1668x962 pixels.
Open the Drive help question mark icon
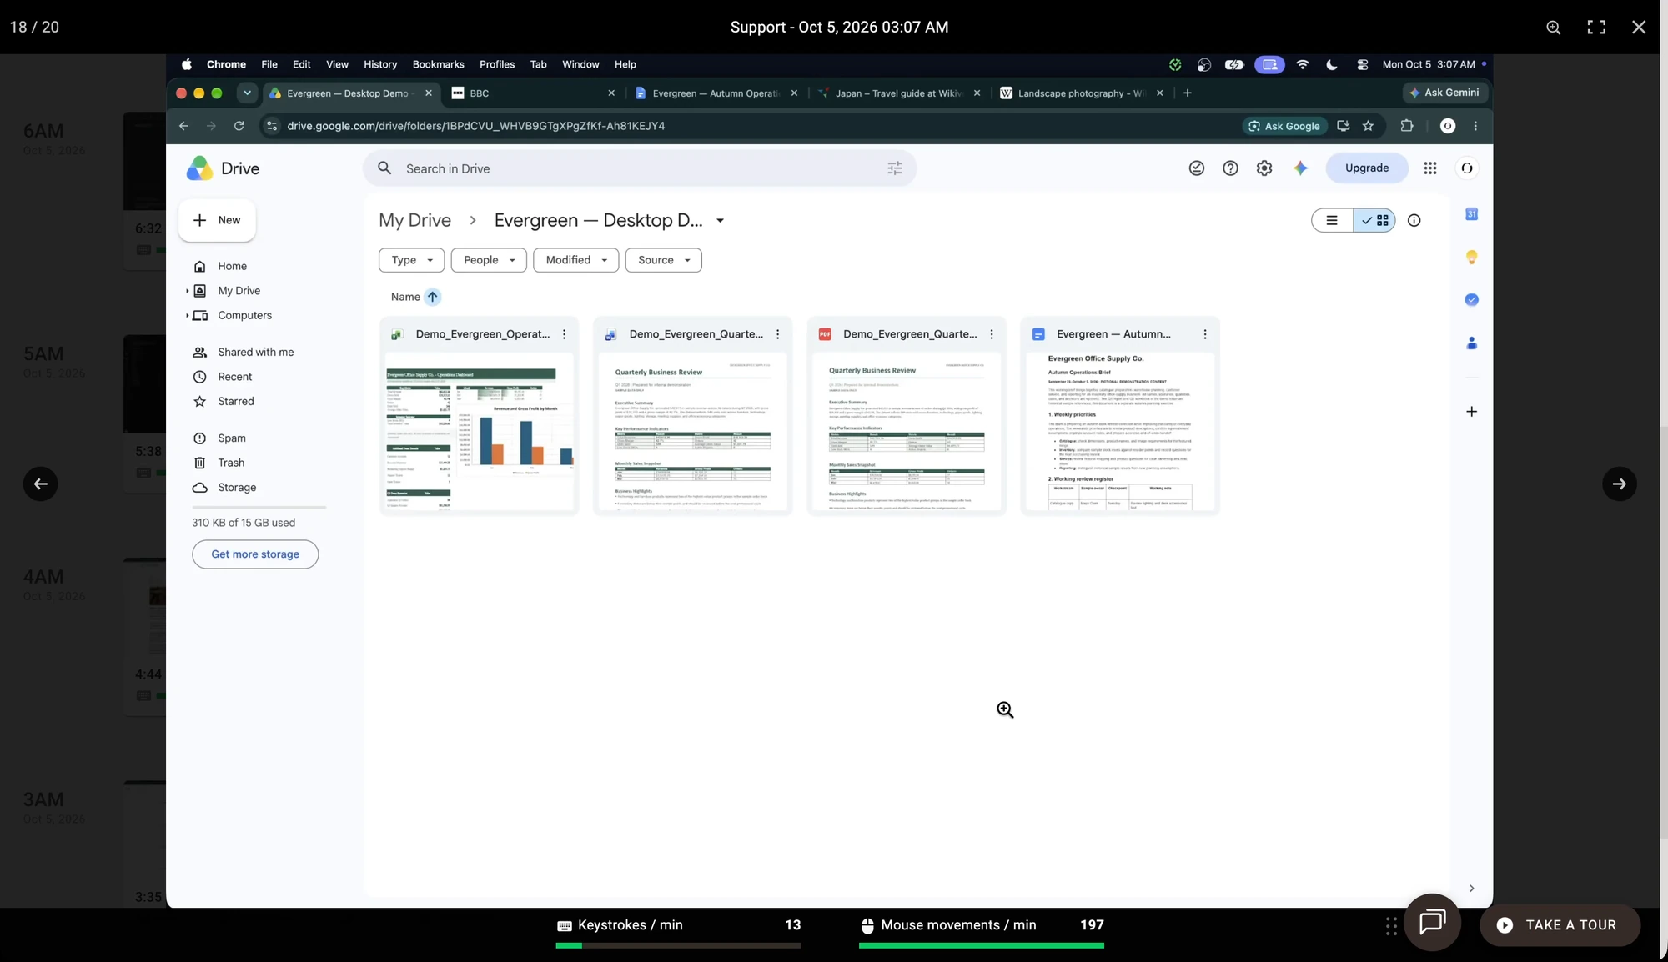1230,168
